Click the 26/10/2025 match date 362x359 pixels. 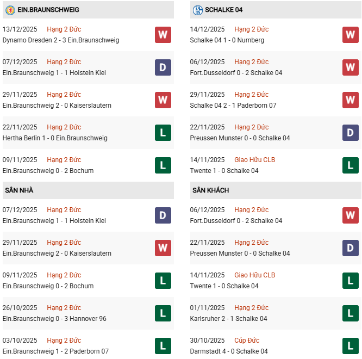(x=20, y=308)
